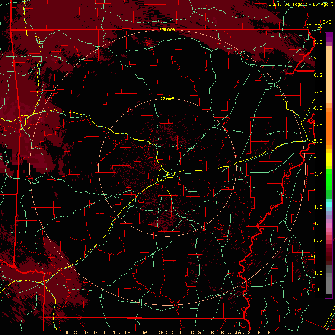Click the orange segment of the color bar
The width and height of the screenshot is (335, 335).
(x=329, y=128)
